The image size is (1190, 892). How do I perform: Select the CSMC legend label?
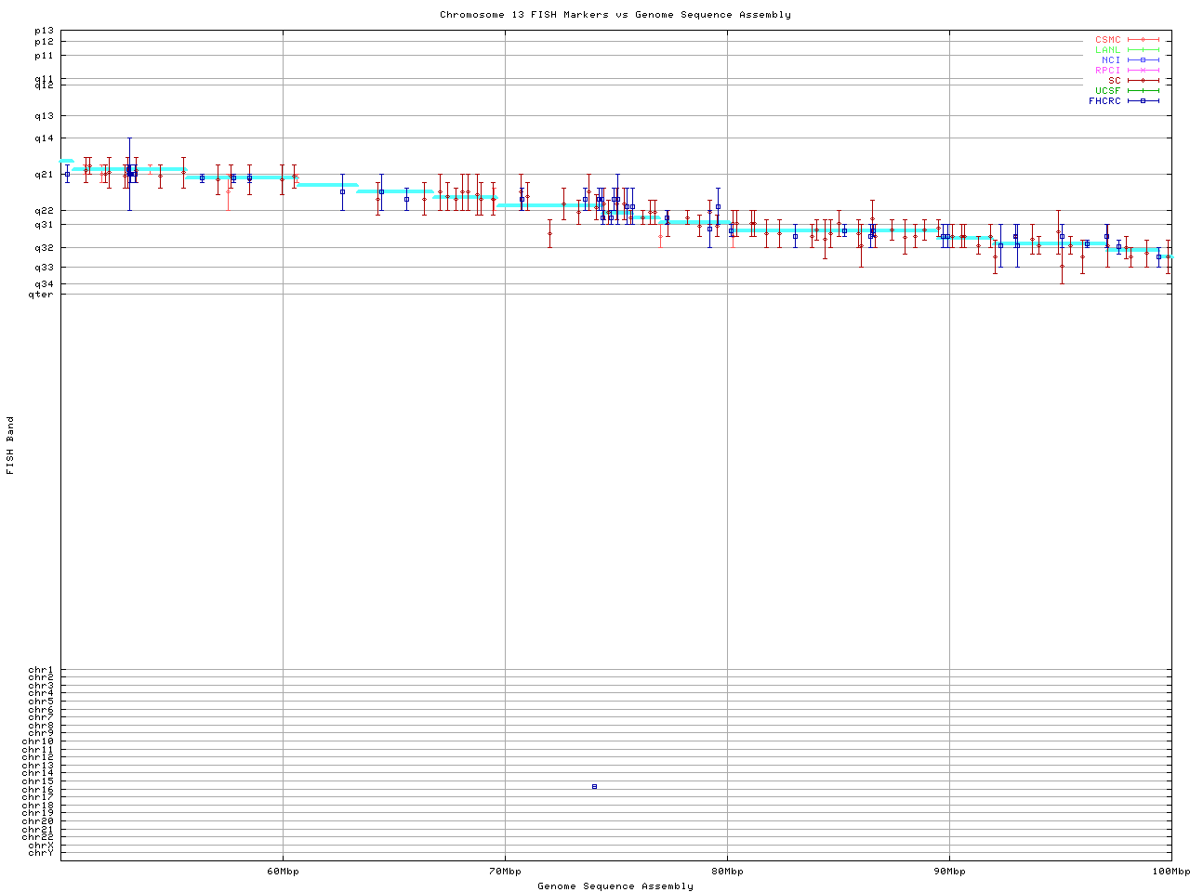click(1107, 40)
